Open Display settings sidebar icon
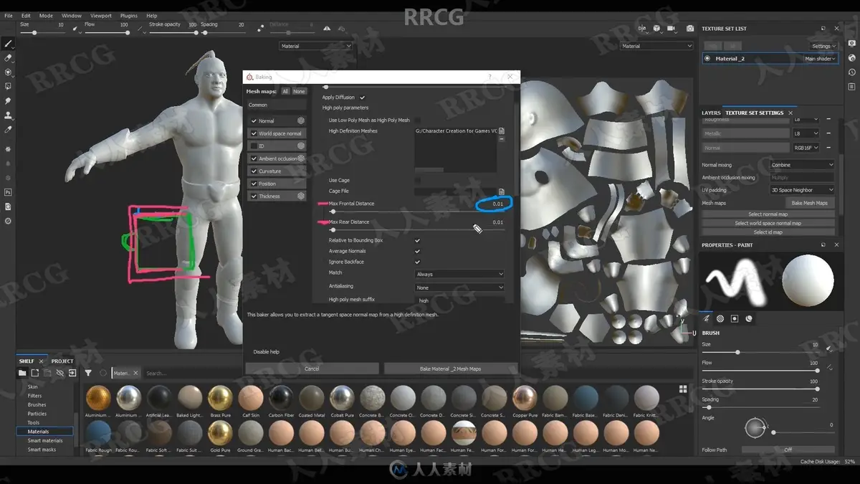860x484 pixels. (x=851, y=43)
